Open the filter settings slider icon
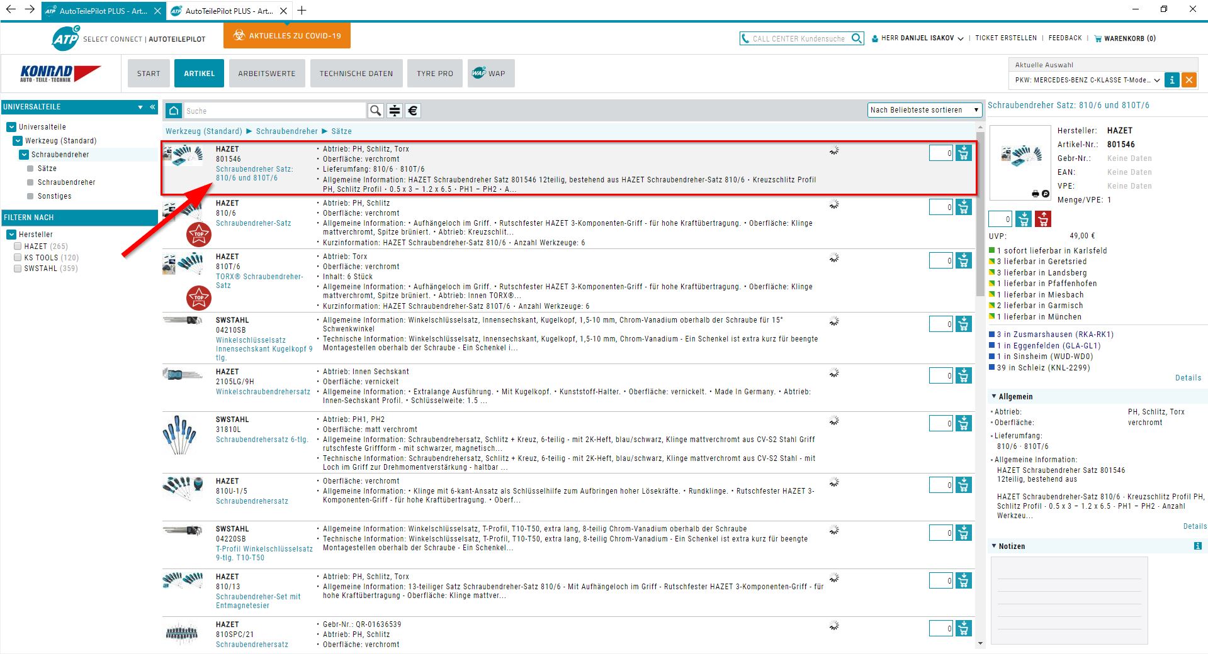The height and width of the screenshot is (654, 1208). [395, 111]
